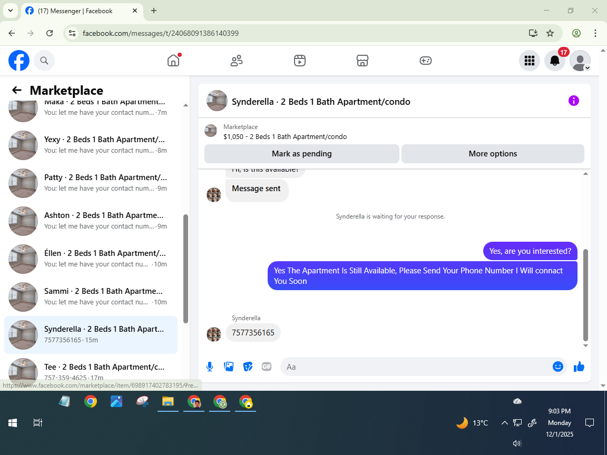Viewport: 607px width, 455px height.
Task: Open the Ashton conversation
Action: (91, 221)
